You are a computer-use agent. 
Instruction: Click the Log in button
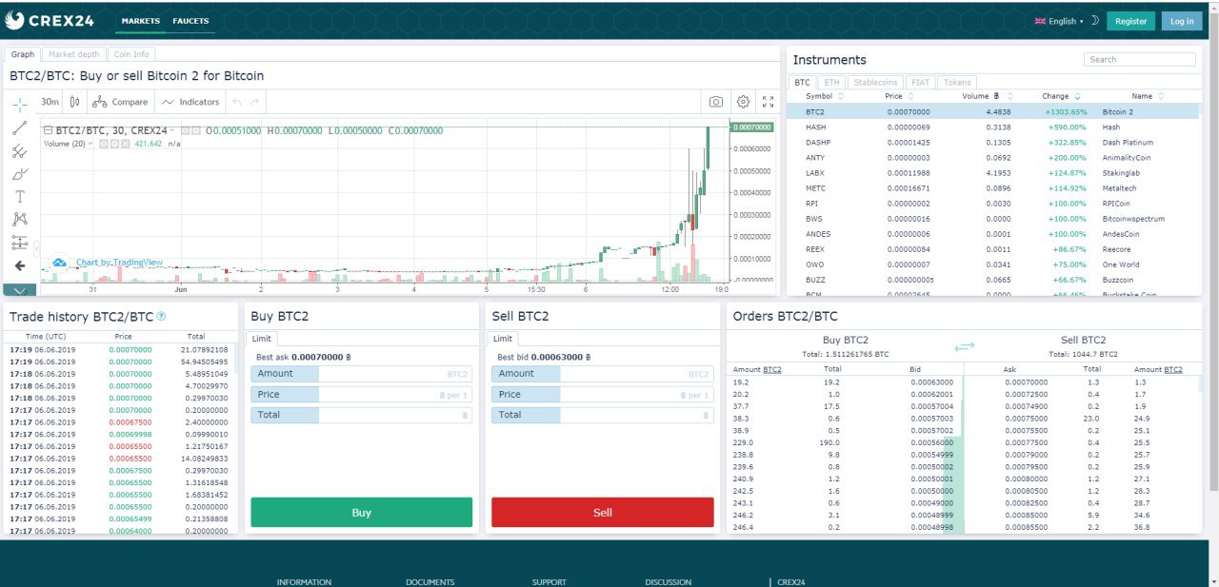(1182, 21)
